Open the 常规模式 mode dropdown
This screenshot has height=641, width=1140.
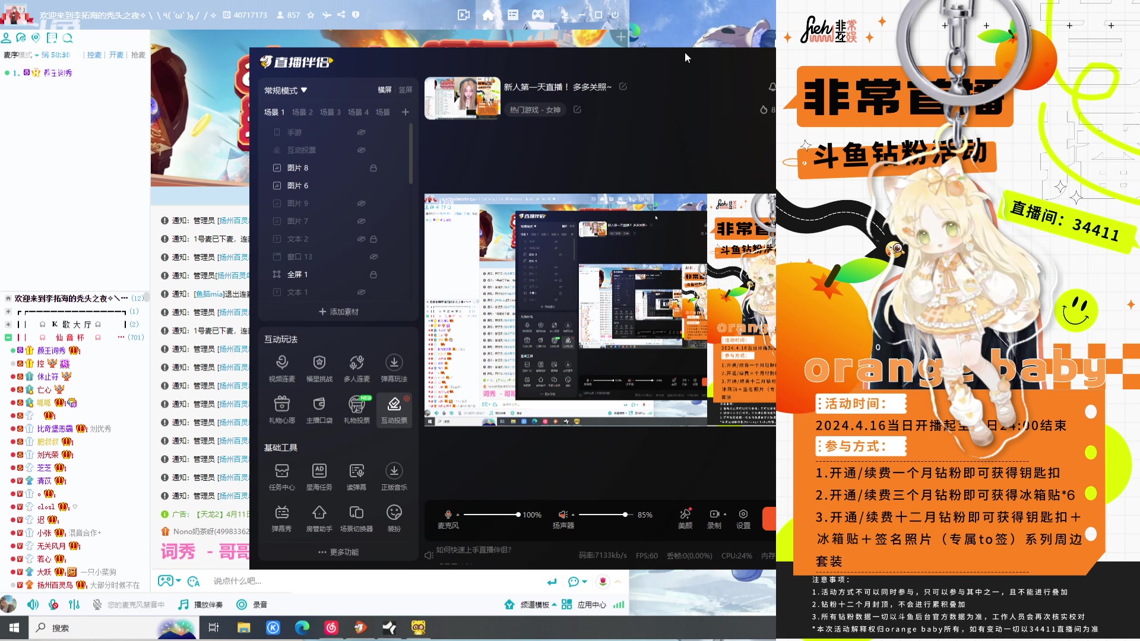click(285, 90)
